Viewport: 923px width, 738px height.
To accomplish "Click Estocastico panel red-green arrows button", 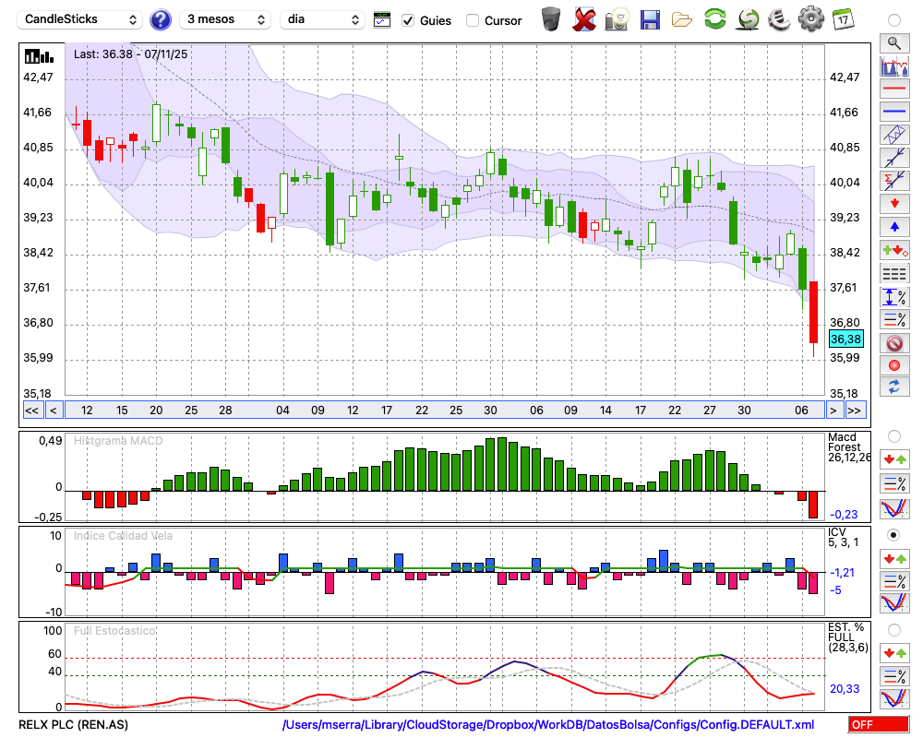I will [894, 652].
